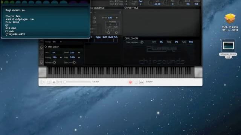Image resolution: width=241 pixels, height=135 pixels.
Task: Click the Tune value field
Action: [x=127, y=4]
